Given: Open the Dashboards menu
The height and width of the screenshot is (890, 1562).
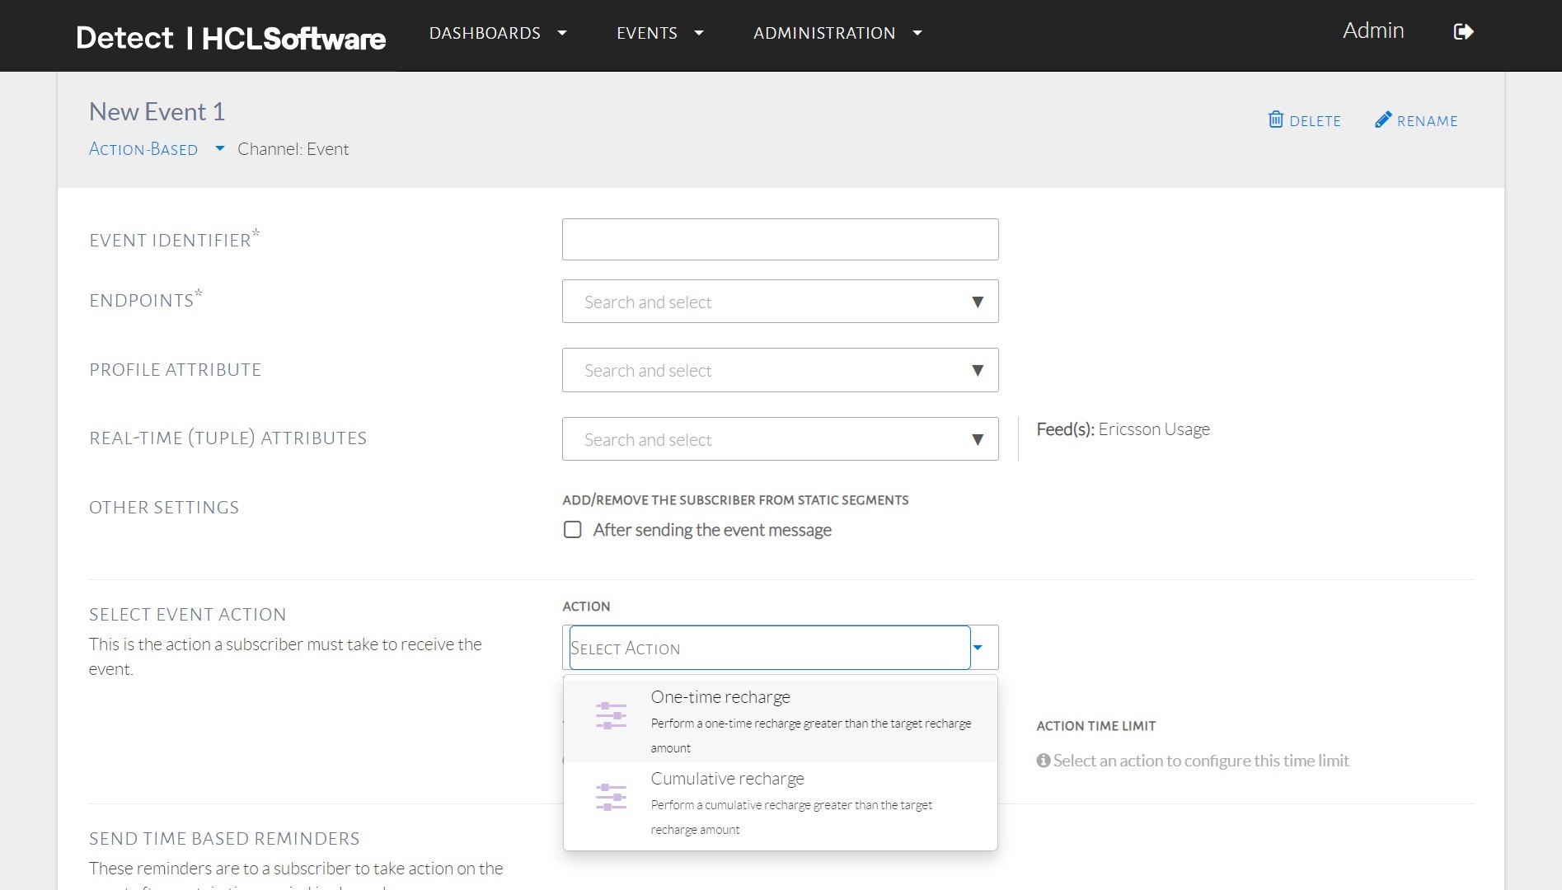Looking at the screenshot, I should click(x=497, y=33).
